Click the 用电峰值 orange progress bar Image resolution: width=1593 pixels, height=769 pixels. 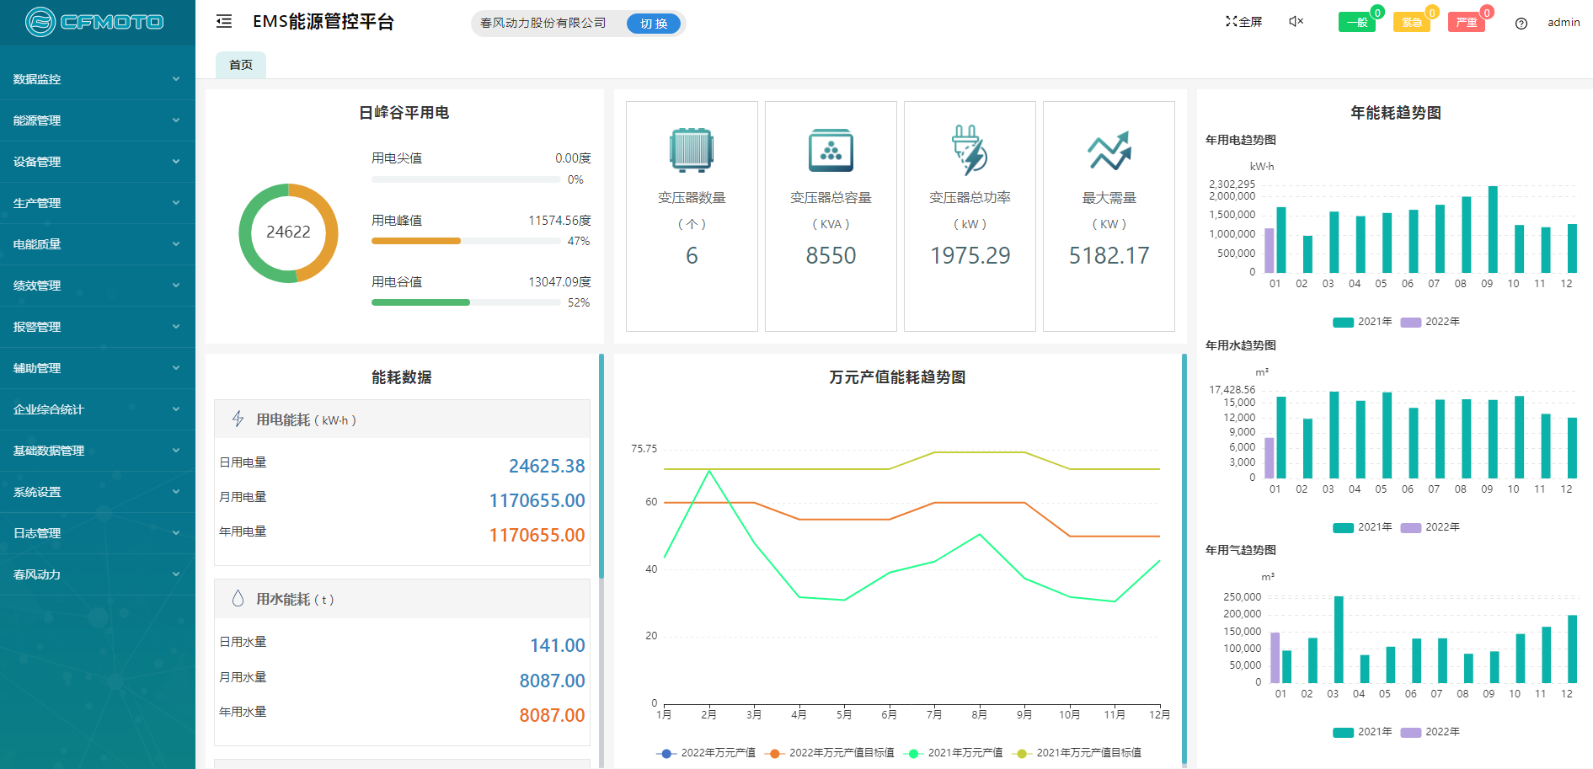(416, 241)
